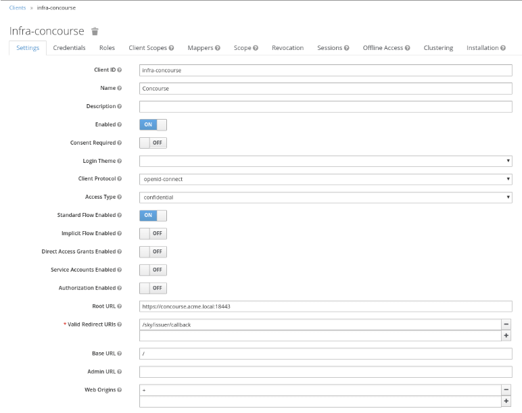Click into the Description input field
Screen dimensions: 522x413
pos(325,106)
